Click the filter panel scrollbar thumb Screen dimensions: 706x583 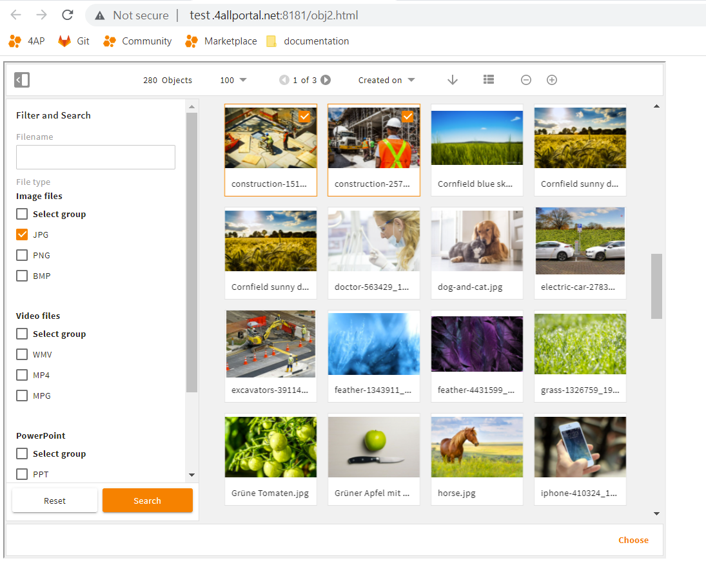(191, 253)
